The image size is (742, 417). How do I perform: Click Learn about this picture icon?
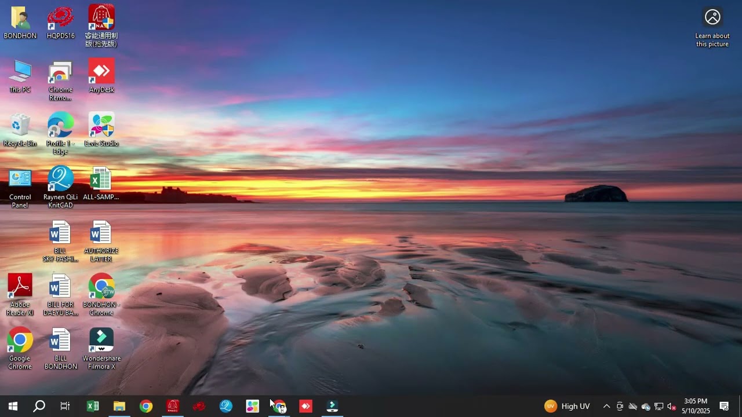tap(712, 27)
